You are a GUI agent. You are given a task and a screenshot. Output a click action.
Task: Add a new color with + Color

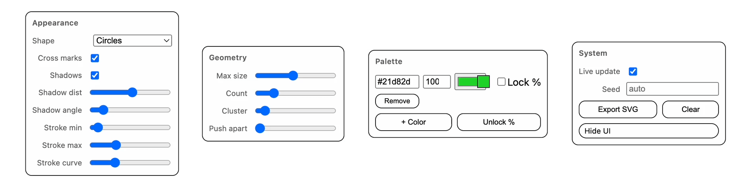coord(413,122)
